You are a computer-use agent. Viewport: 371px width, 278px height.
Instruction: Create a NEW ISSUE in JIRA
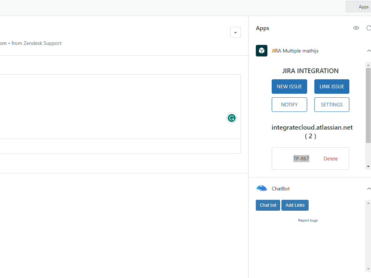pos(289,87)
